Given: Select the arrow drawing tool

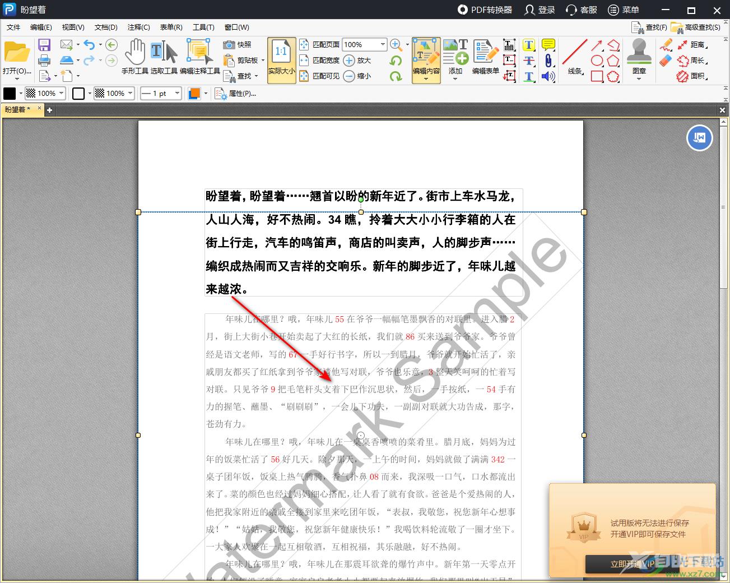Looking at the screenshot, I should (597, 45).
